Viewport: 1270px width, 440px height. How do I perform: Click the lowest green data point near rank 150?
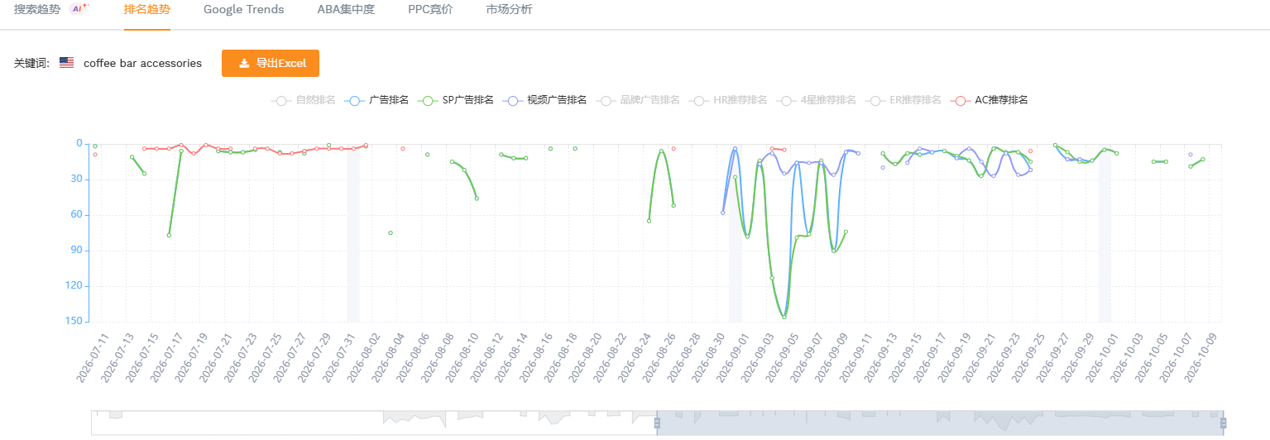tap(784, 317)
